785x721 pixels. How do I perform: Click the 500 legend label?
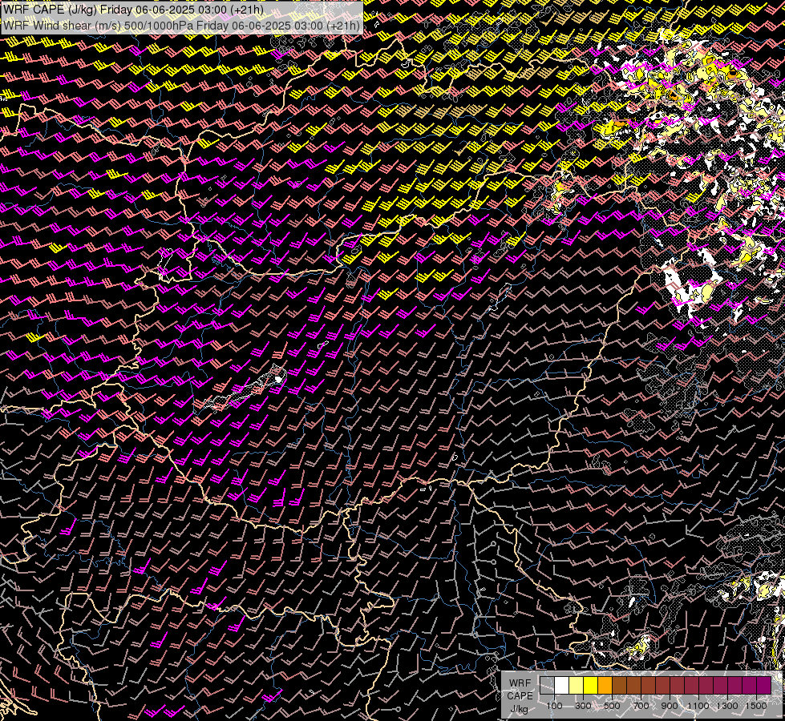click(612, 706)
